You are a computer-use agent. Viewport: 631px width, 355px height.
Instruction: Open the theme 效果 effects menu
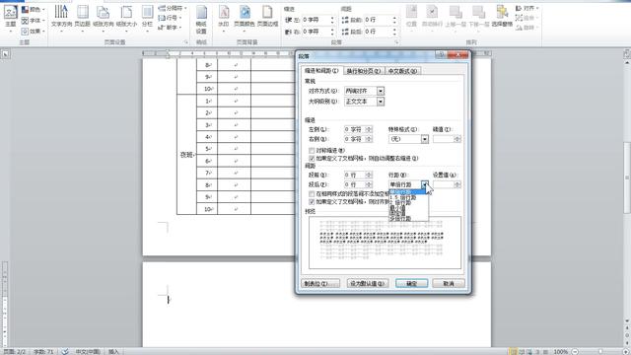(33, 31)
